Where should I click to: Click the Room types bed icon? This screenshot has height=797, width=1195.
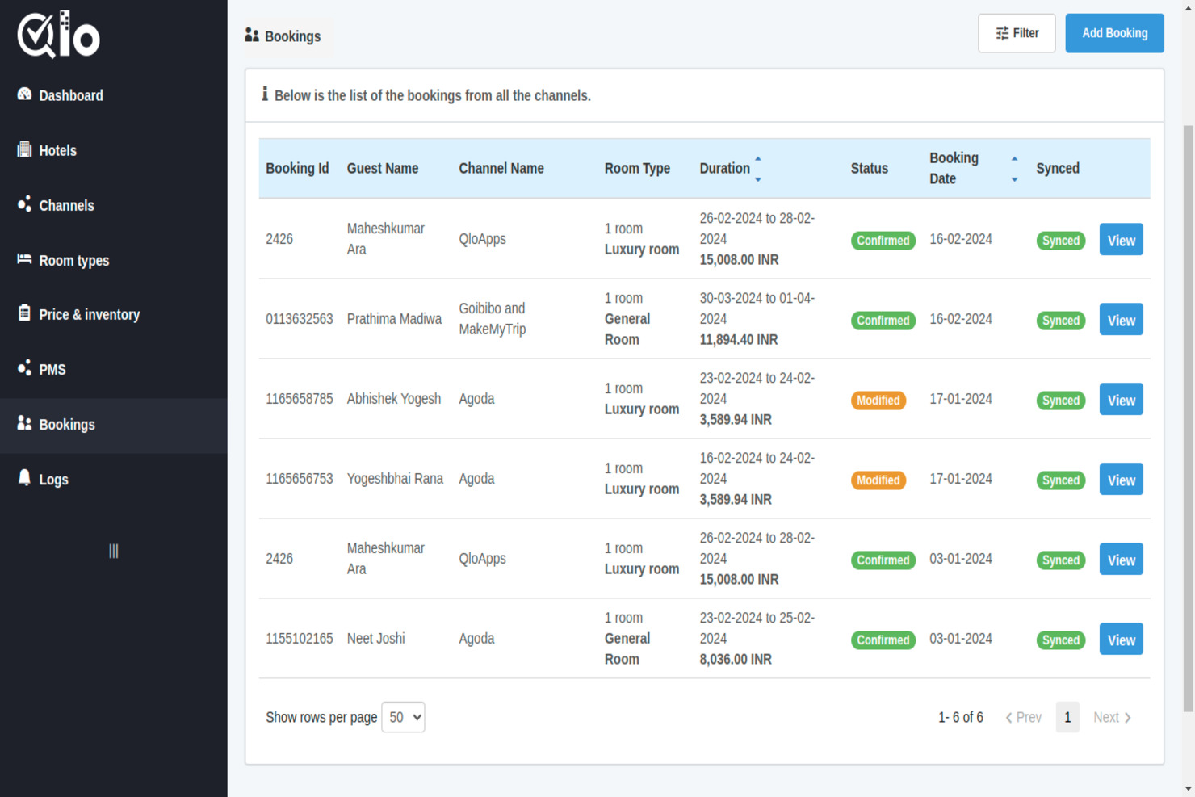24,259
